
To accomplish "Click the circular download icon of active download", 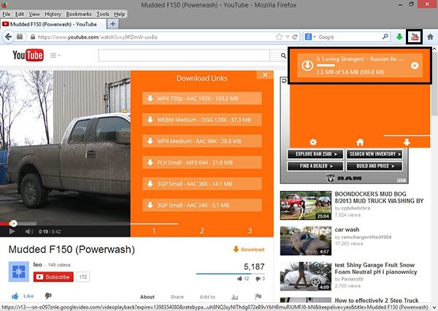I will click(307, 66).
